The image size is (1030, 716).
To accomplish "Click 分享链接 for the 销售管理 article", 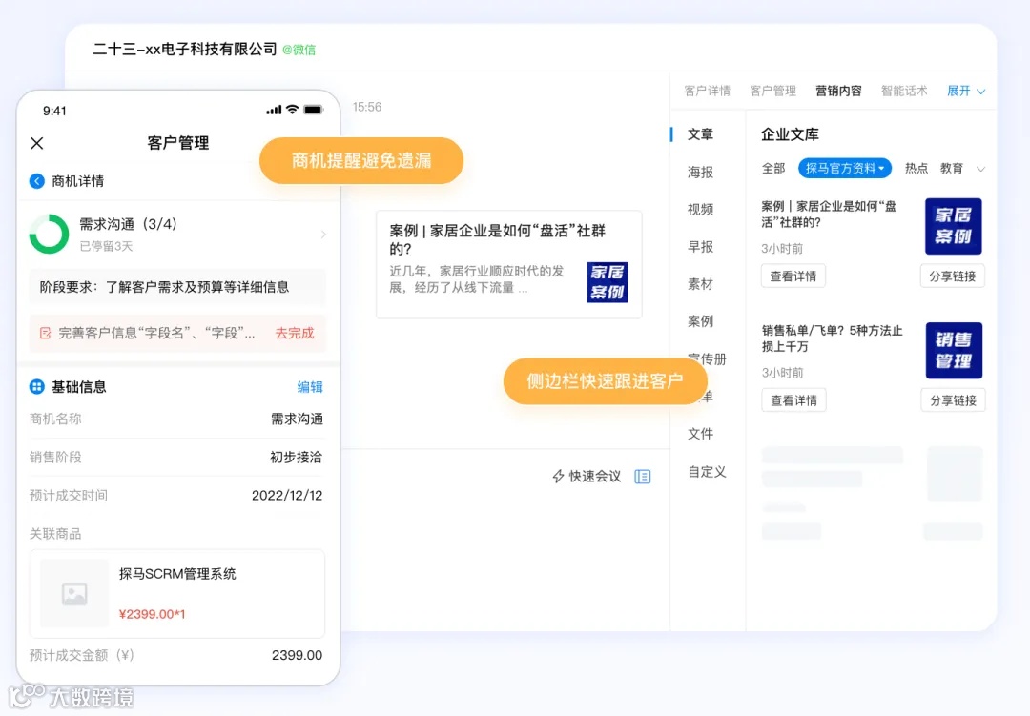I will click(x=952, y=399).
